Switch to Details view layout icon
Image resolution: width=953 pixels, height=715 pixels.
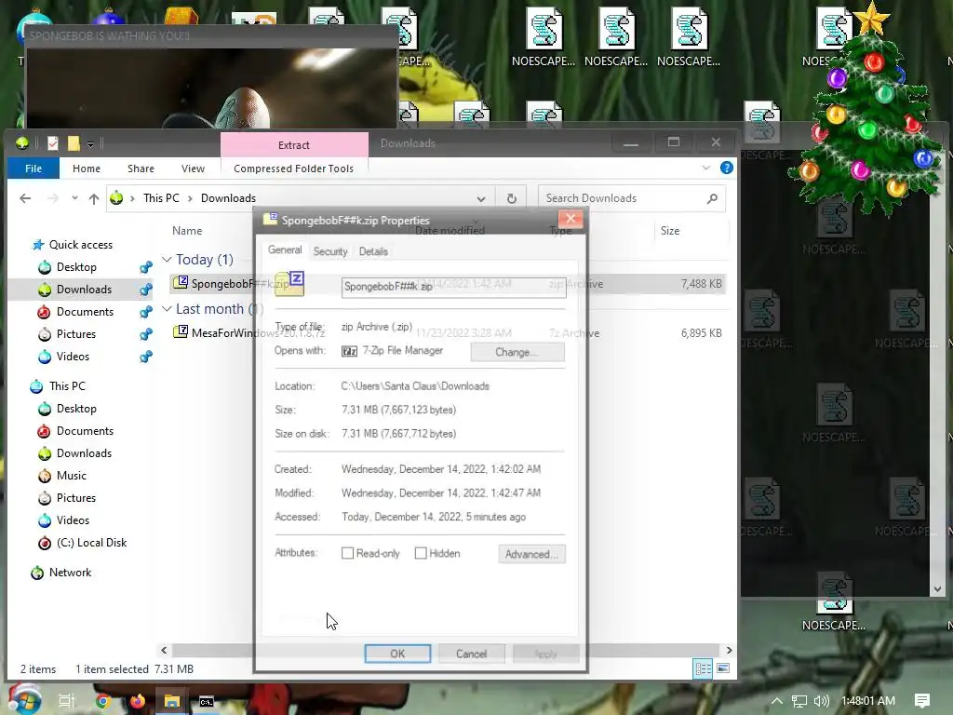click(x=704, y=668)
